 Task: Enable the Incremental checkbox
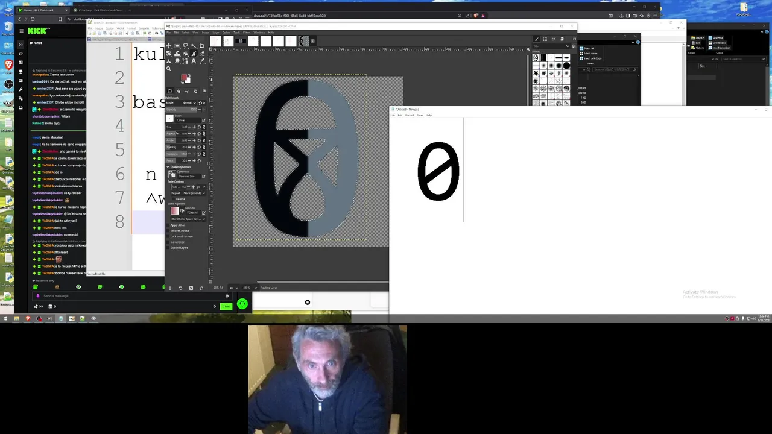[168, 242]
